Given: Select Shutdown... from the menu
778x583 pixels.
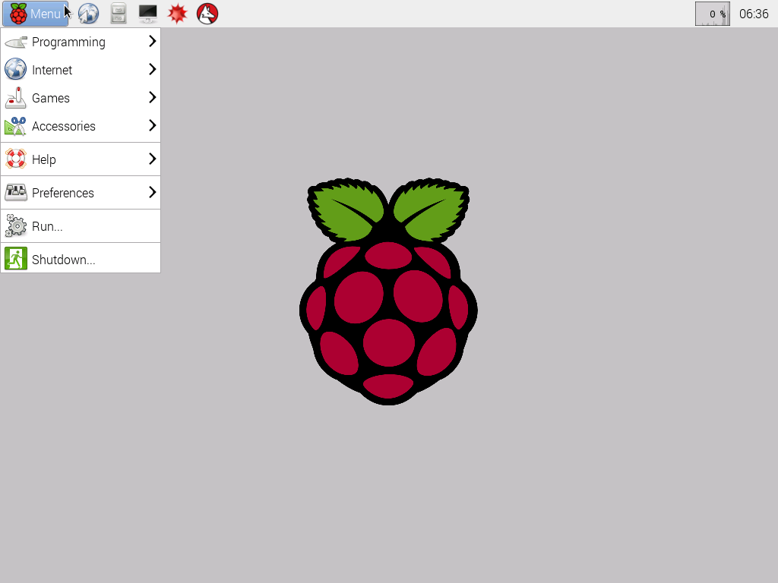Looking at the screenshot, I should pos(81,260).
